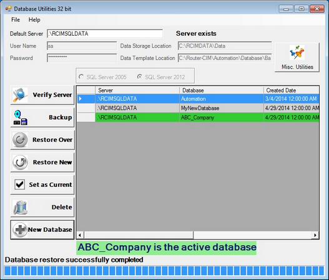Image resolution: width=329 pixels, height=280 pixels.
Task: Click the Data Storage Location field
Action: [x=225, y=46]
